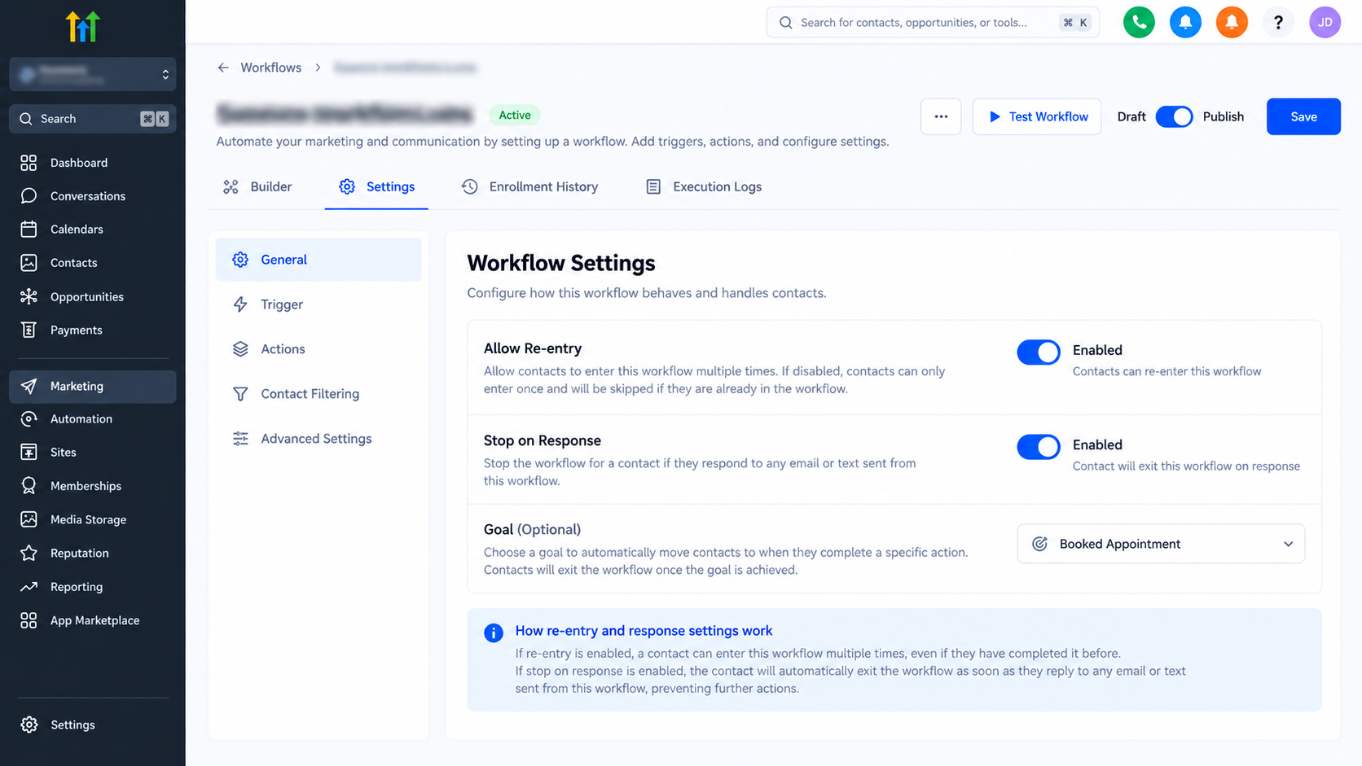Viewport: 1362px width, 766px height.
Task: Click the Calendars icon in sidebar
Action: pos(29,230)
